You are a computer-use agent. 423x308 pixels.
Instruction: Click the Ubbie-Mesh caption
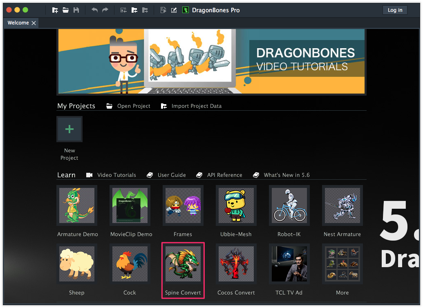(236, 234)
